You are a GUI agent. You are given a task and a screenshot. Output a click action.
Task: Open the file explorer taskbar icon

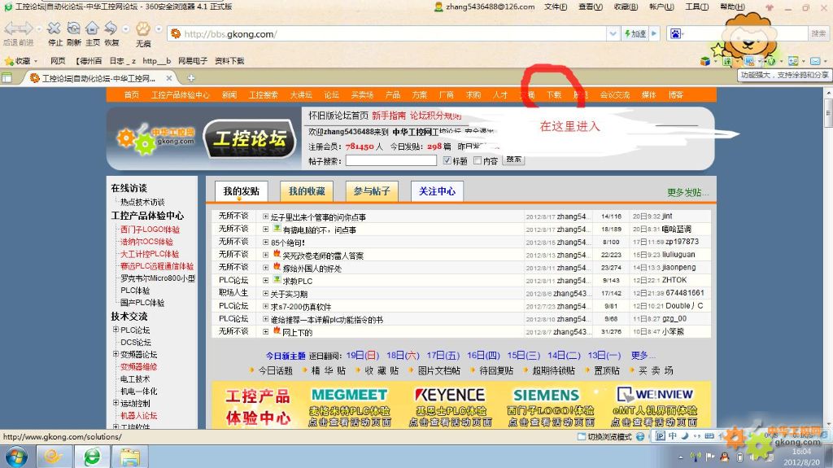[129, 457]
